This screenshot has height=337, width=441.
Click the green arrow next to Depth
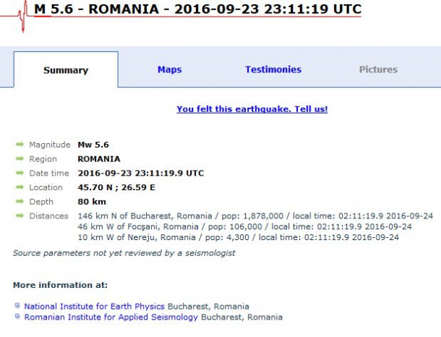[x=20, y=202]
